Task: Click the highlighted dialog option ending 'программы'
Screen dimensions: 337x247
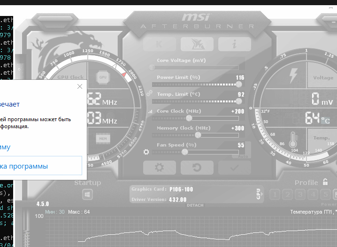Action: coord(41,165)
